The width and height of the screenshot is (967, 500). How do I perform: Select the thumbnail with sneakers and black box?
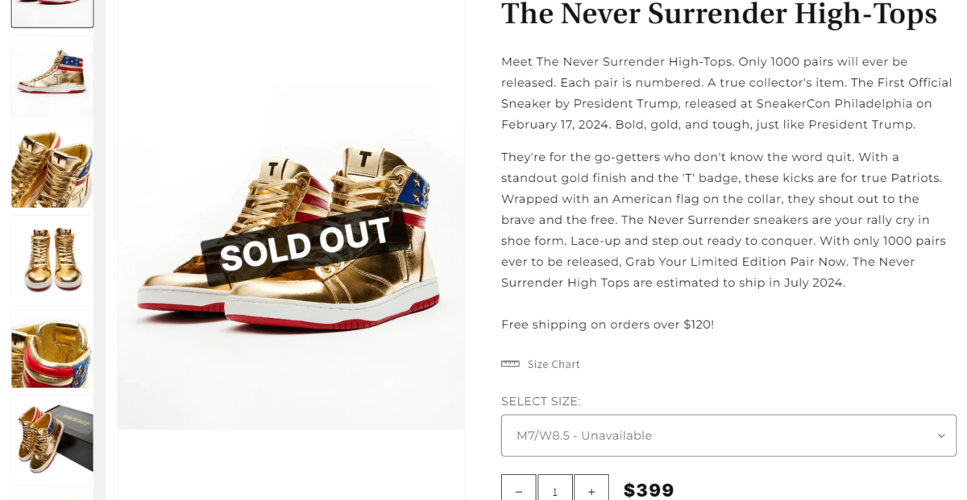click(52, 437)
